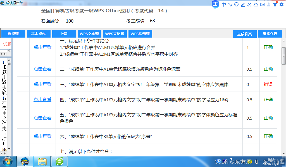Open the emoji smiley panel
This screenshot has width=286, height=167.
click(x=236, y=4)
